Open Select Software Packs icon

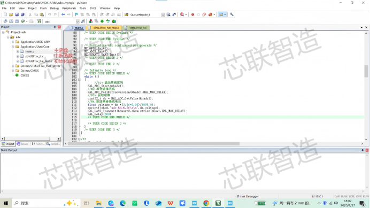point(108,21)
